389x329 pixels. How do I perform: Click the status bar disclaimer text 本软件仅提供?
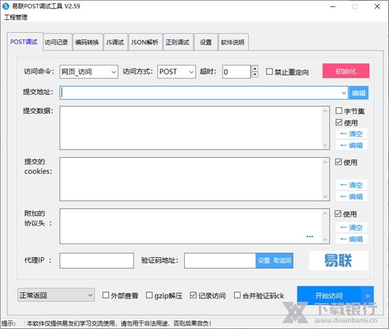(x=119, y=323)
